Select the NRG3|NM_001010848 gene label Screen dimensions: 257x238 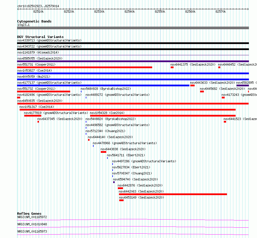tap(32, 224)
